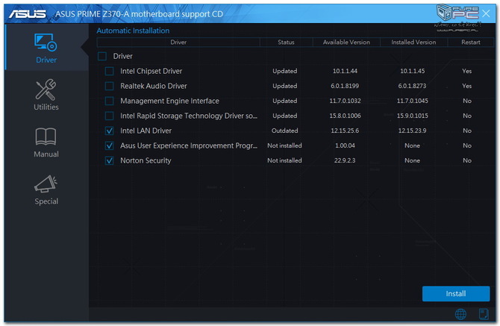Click the document icon at bottom right

coord(484,314)
